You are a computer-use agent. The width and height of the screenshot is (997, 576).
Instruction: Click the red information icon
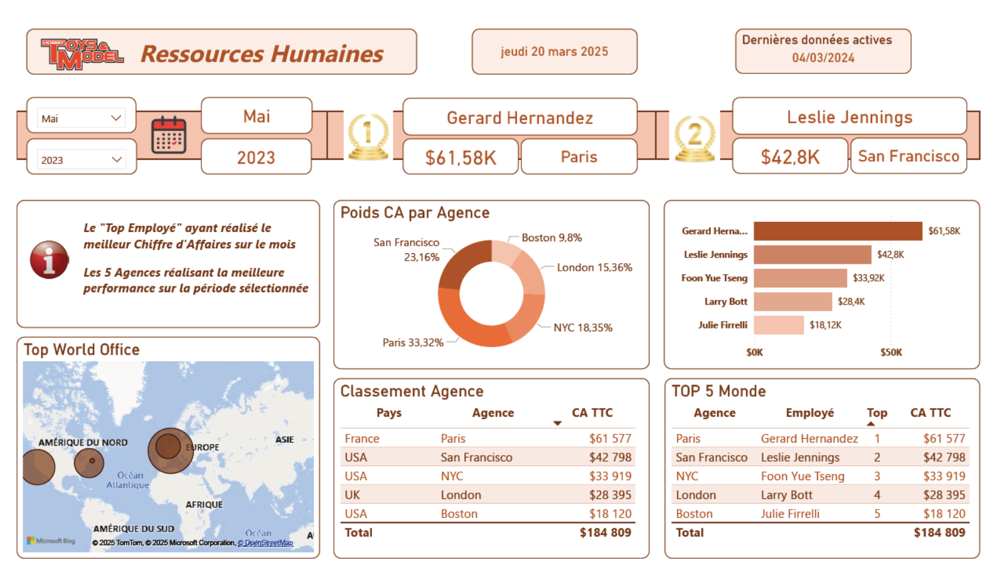(49, 259)
